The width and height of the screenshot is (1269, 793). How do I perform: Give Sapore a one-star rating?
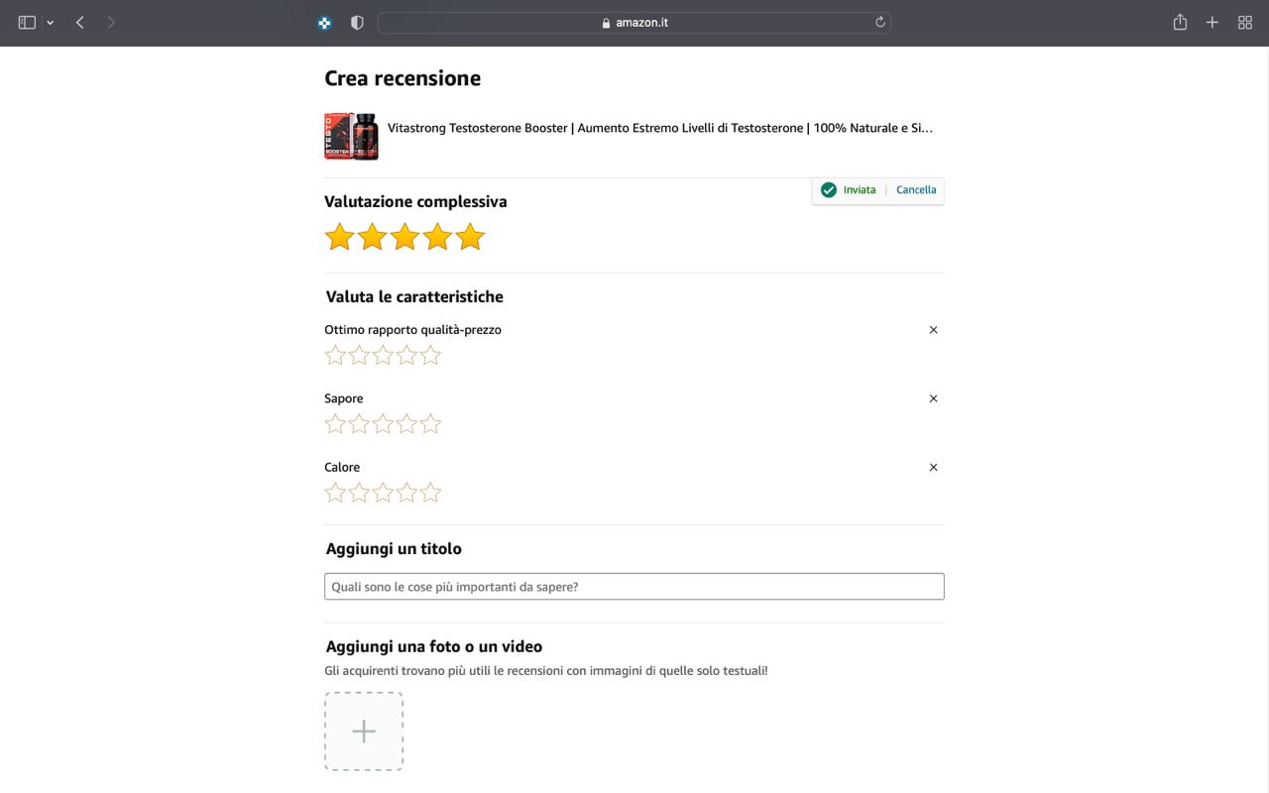[x=335, y=424]
